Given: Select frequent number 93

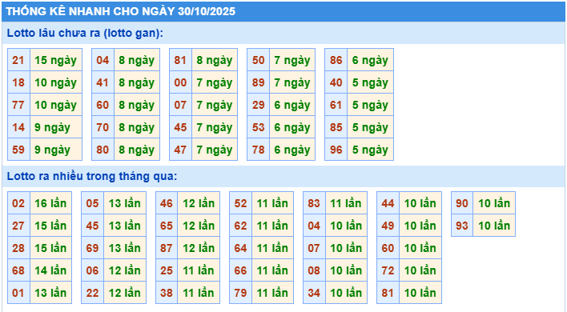Looking at the screenshot, I should (x=462, y=226).
